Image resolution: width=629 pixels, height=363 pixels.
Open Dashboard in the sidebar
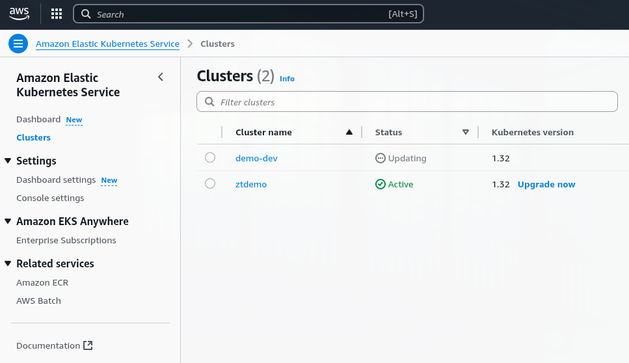click(x=38, y=120)
